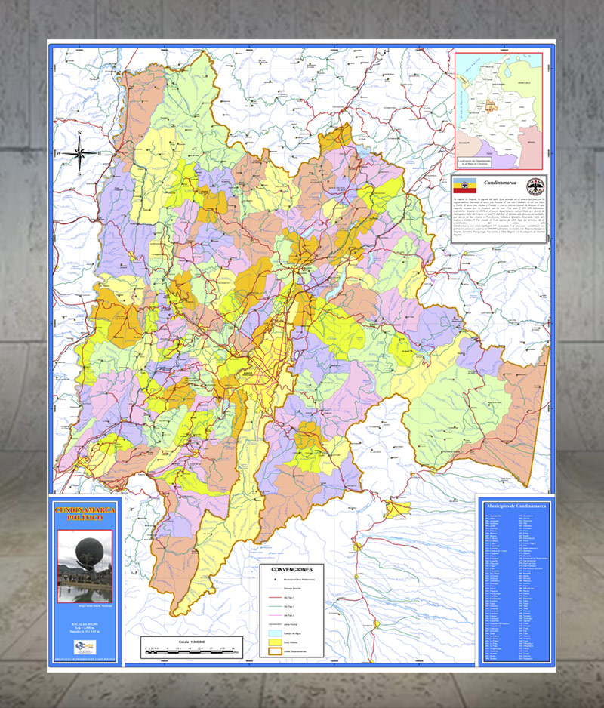Click the "Municipios de Cundinamarca" heading

(516, 506)
